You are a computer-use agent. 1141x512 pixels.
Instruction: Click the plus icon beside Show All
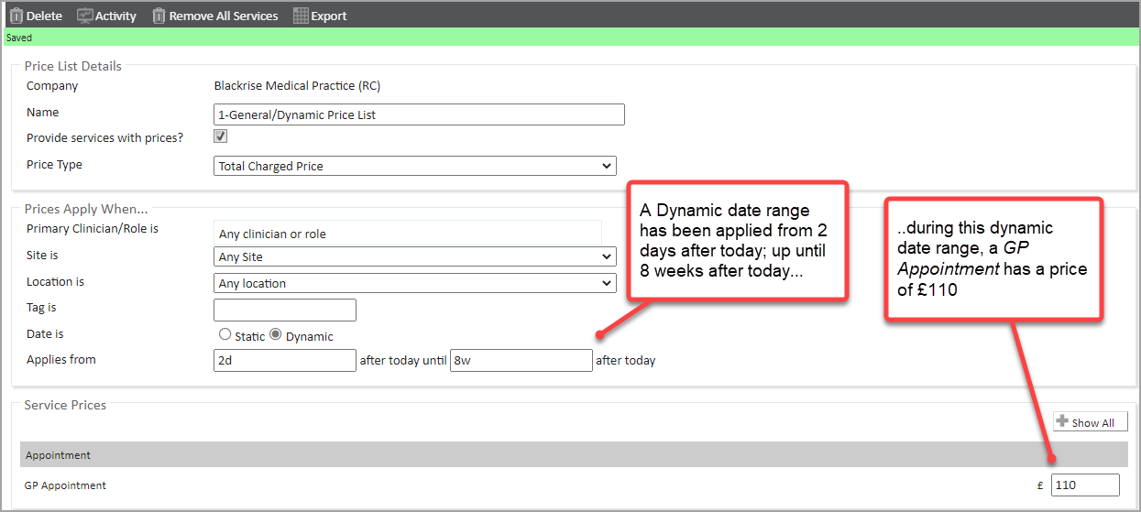(1062, 421)
